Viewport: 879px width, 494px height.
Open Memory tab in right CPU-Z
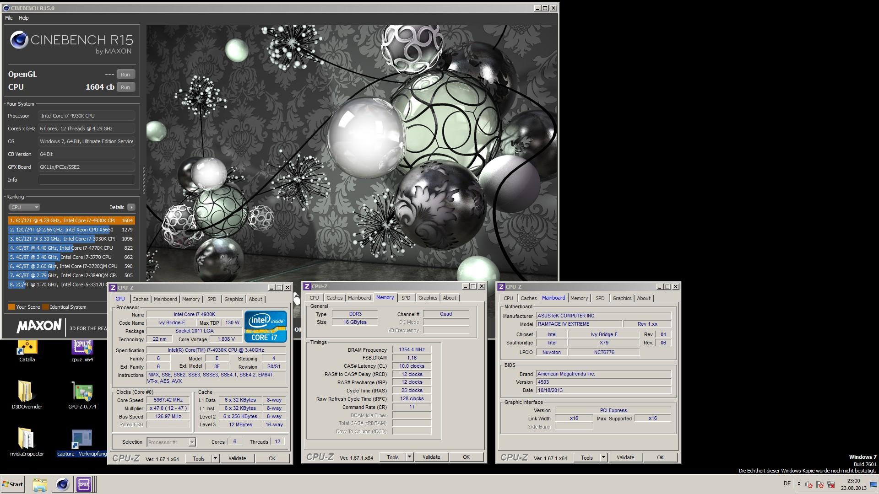click(x=579, y=298)
